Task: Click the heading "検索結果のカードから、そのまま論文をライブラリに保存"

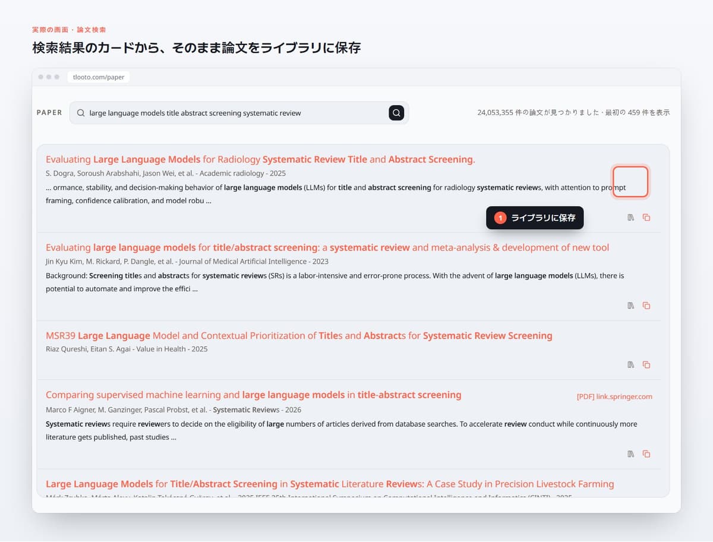Action: (197, 48)
